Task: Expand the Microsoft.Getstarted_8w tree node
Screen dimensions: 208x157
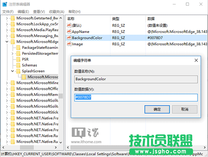Action: (7, 18)
